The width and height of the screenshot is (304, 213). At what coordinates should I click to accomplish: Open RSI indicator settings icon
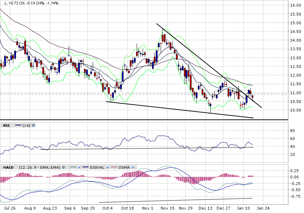(x=34, y=125)
